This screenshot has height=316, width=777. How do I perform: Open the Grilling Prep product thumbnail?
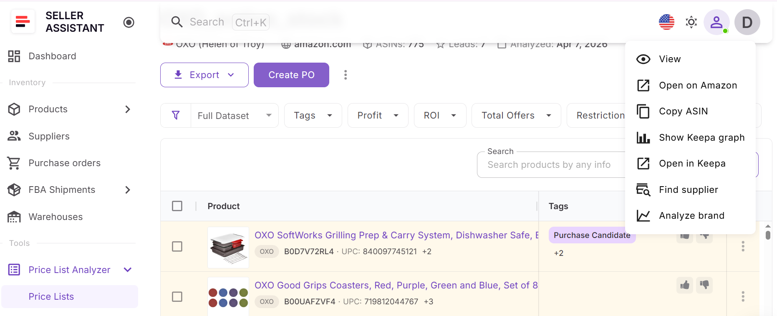(228, 248)
